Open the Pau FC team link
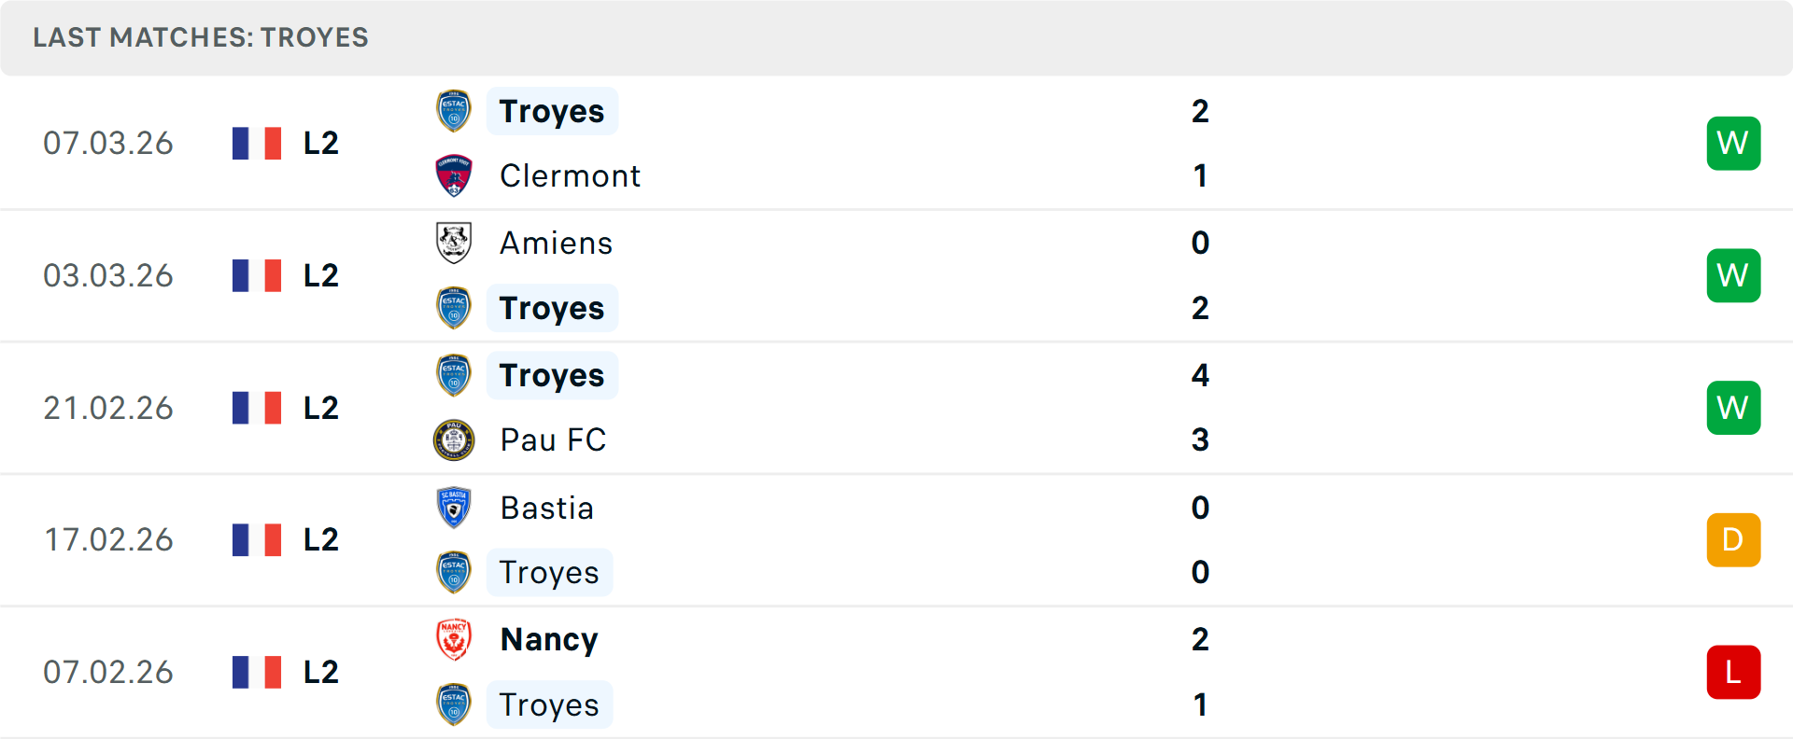 click(x=553, y=439)
